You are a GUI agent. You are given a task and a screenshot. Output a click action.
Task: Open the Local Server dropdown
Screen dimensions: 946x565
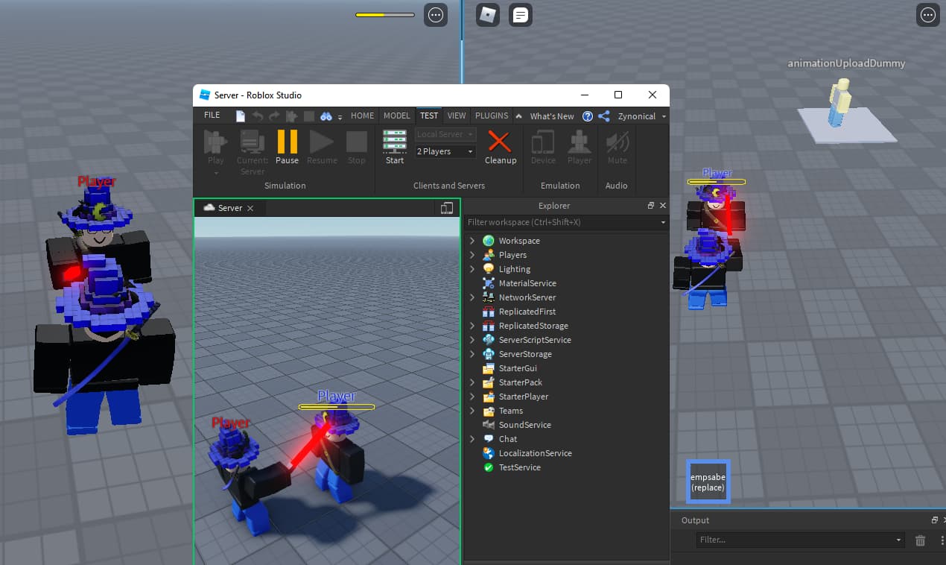(x=445, y=134)
